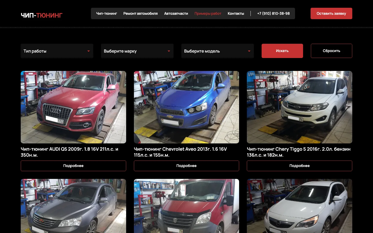Call the phone number +7 (910) 810-38-98
Screen dimensions: 373x233
tap(274, 13)
